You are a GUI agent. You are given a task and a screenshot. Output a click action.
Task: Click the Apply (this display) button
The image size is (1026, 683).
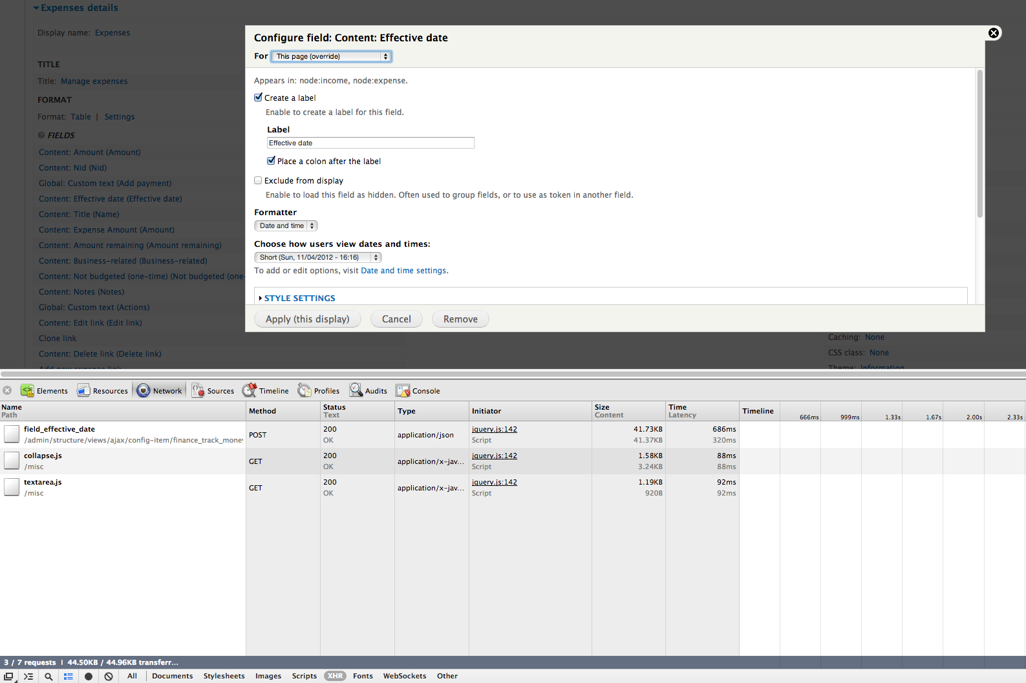(x=308, y=319)
